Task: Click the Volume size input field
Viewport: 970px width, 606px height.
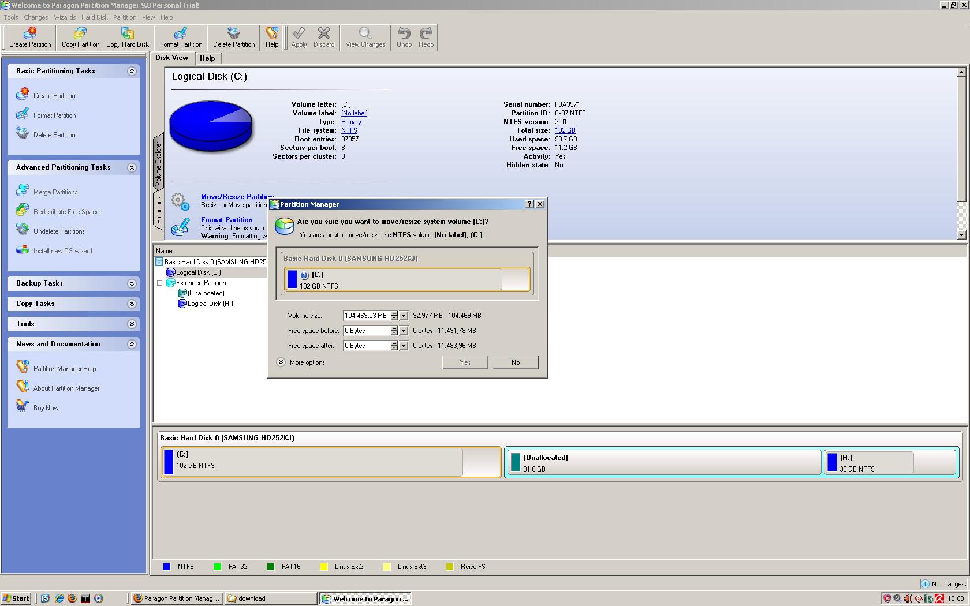Action: click(367, 316)
